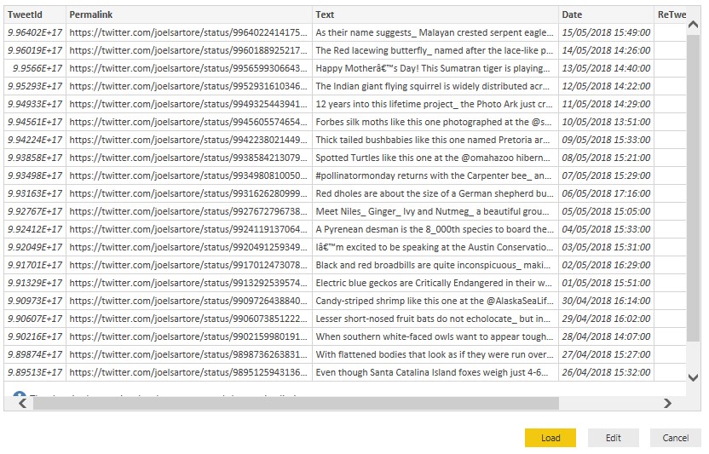Click date cell 06/05/2018 17:16:00

coord(606,193)
